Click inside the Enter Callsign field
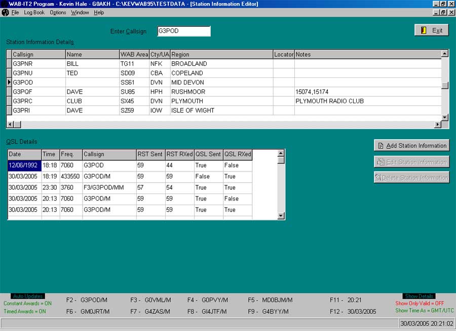The width and height of the screenshot is (456, 331). click(x=183, y=31)
